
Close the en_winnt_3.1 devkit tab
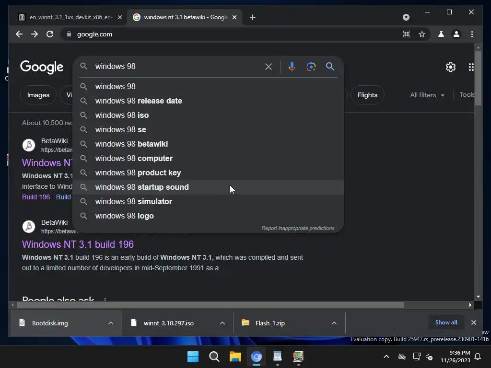[x=119, y=17]
